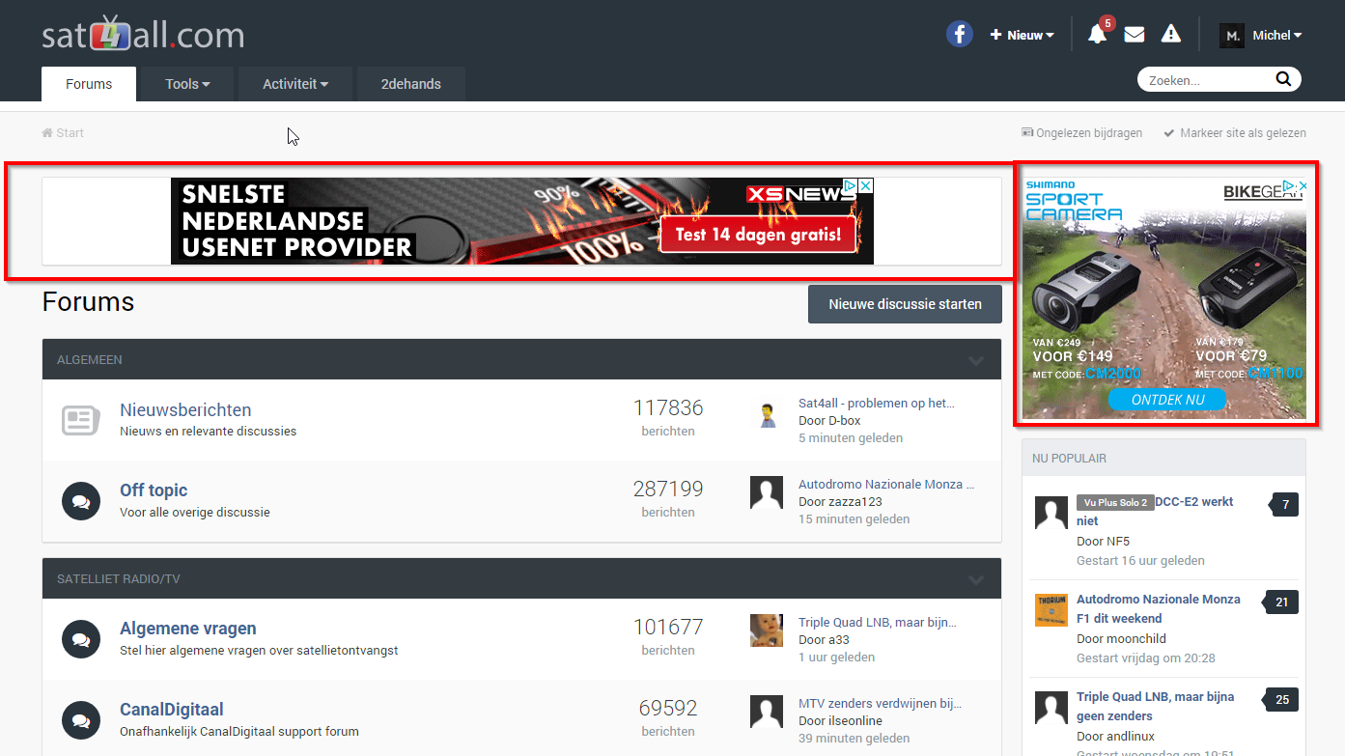The image size is (1345, 756).
Task: Open the Michel account dropdown
Action: tap(1277, 36)
